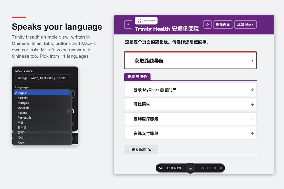Open the 查询医疗服务 row

click(x=190, y=119)
